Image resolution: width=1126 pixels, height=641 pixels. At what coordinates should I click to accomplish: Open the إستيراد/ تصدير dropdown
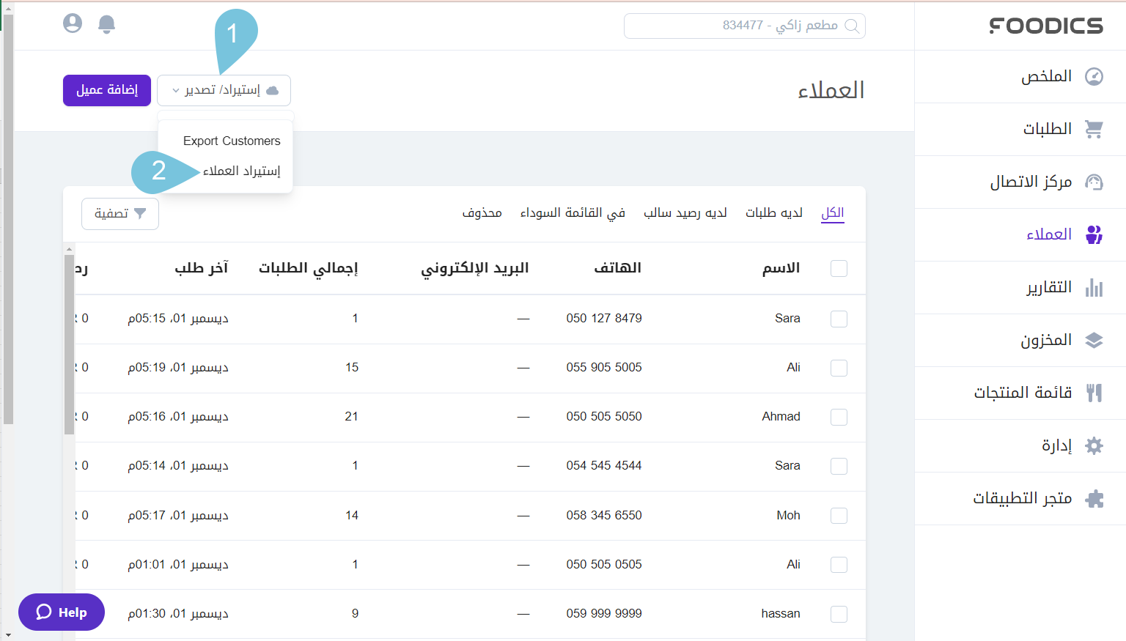pos(224,89)
